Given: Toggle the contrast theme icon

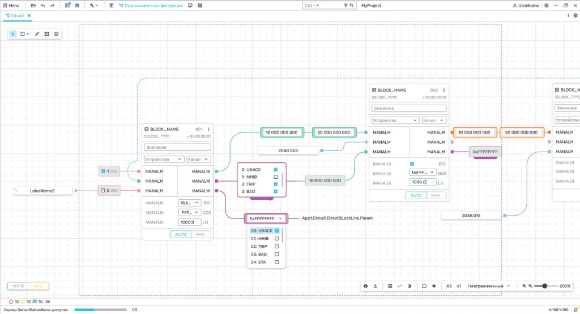Looking at the screenshot, I should point(410,286).
